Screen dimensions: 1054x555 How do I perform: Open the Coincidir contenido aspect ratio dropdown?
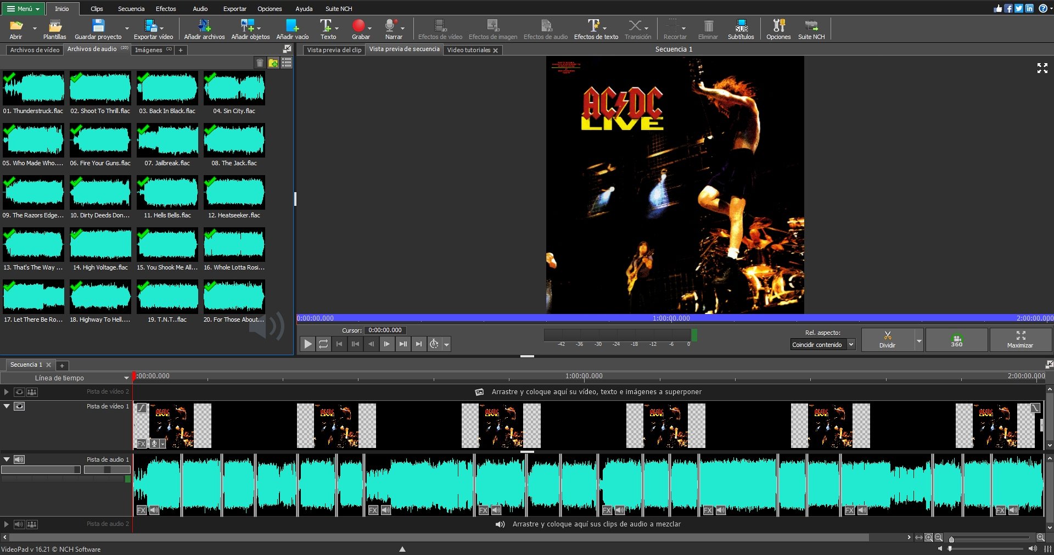[822, 345]
